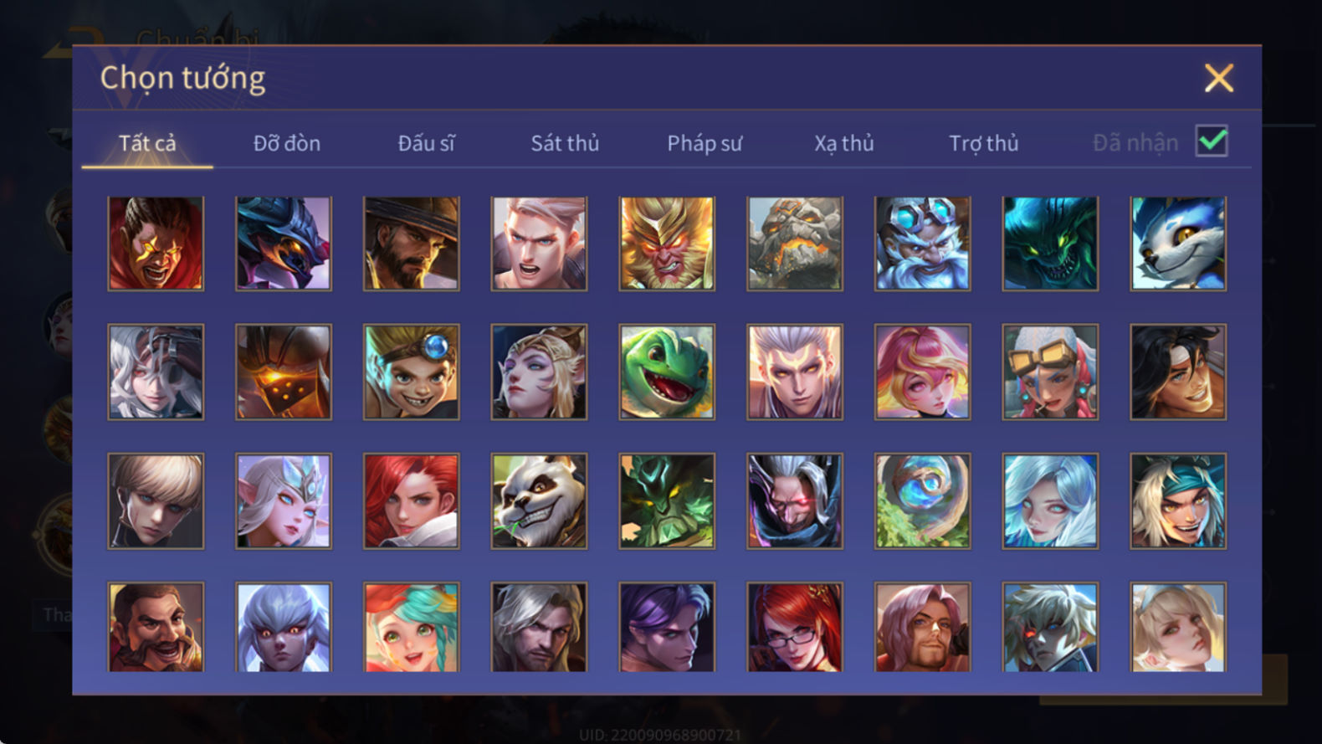Select the green chameleon hero portrait
Screen dimensions: 1322x744
point(667,372)
